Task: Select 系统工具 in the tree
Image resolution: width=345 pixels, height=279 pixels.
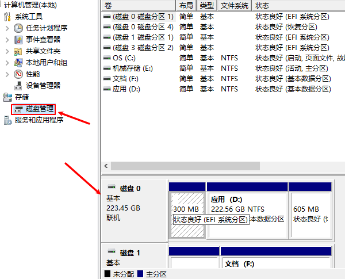Action: [29, 17]
